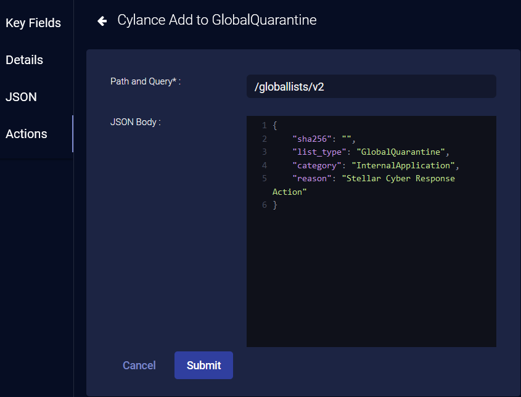Click the Submit button
The width and height of the screenshot is (521, 397).
203,365
